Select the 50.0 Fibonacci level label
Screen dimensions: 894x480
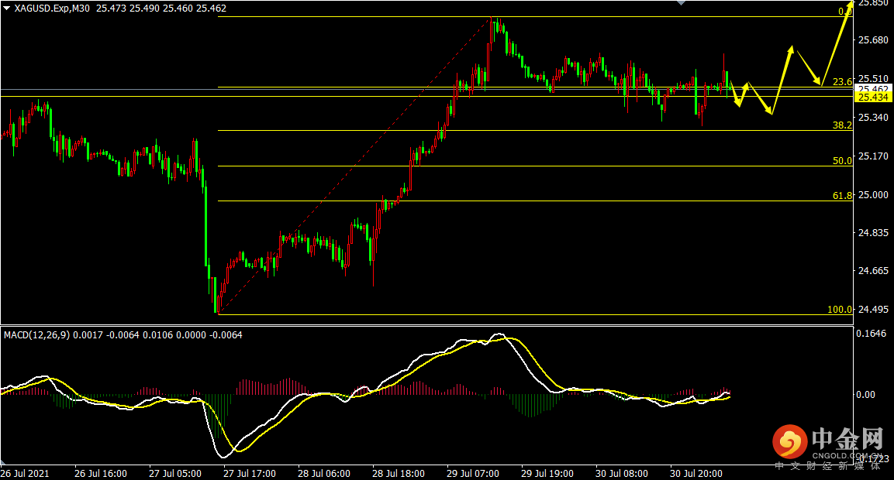[842, 161]
